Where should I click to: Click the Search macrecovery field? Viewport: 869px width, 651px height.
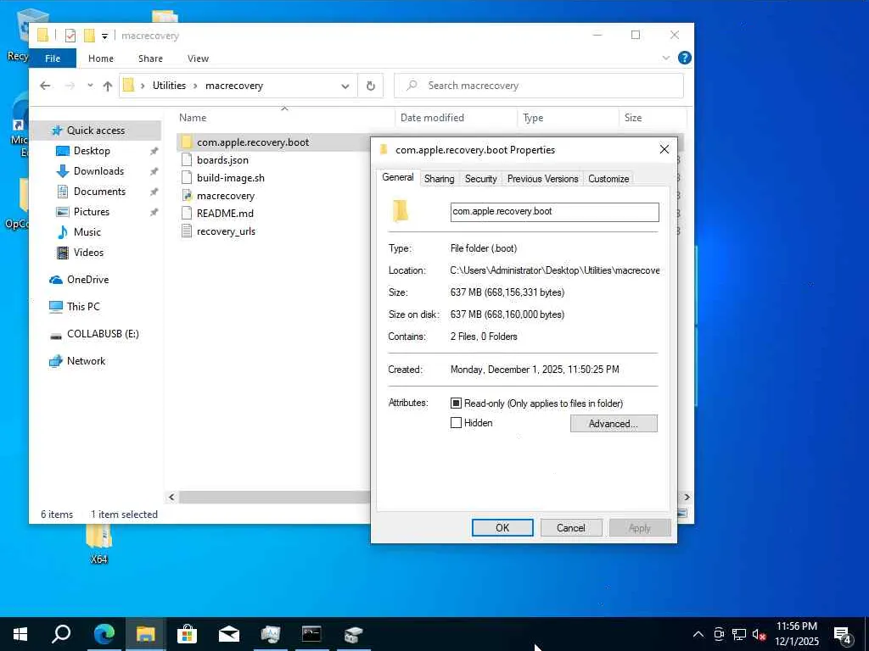click(539, 86)
